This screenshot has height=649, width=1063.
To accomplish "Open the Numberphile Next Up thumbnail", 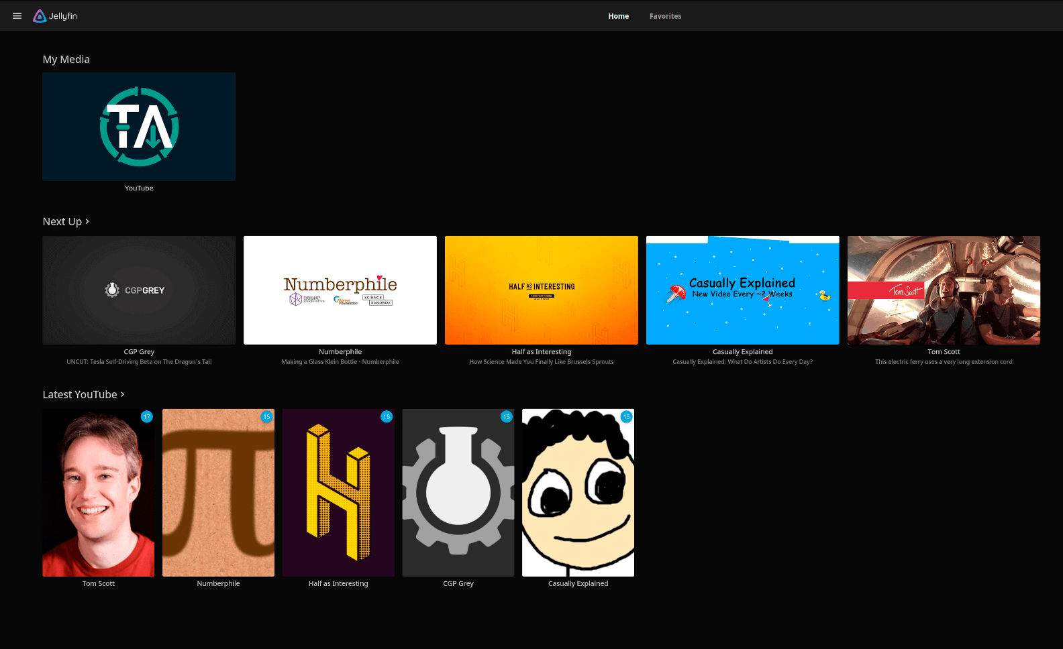I will pyautogui.click(x=340, y=290).
